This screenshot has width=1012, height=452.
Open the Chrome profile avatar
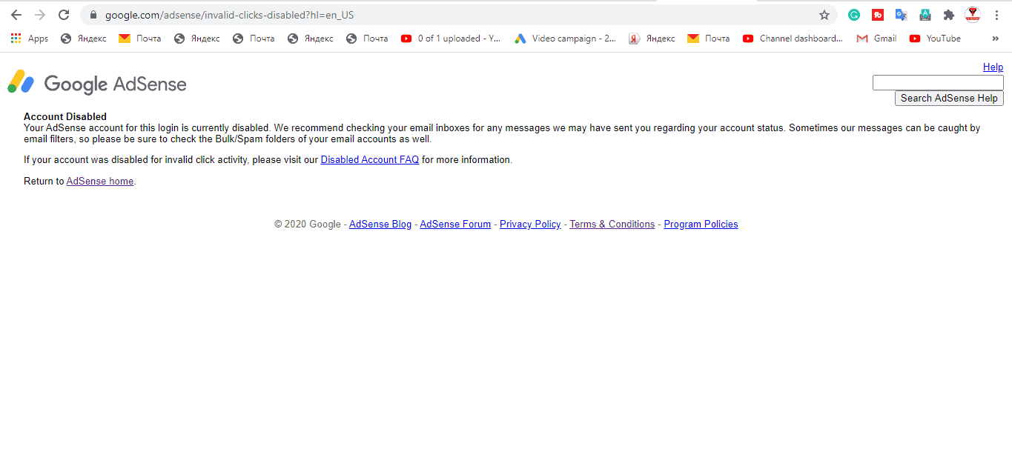972,15
